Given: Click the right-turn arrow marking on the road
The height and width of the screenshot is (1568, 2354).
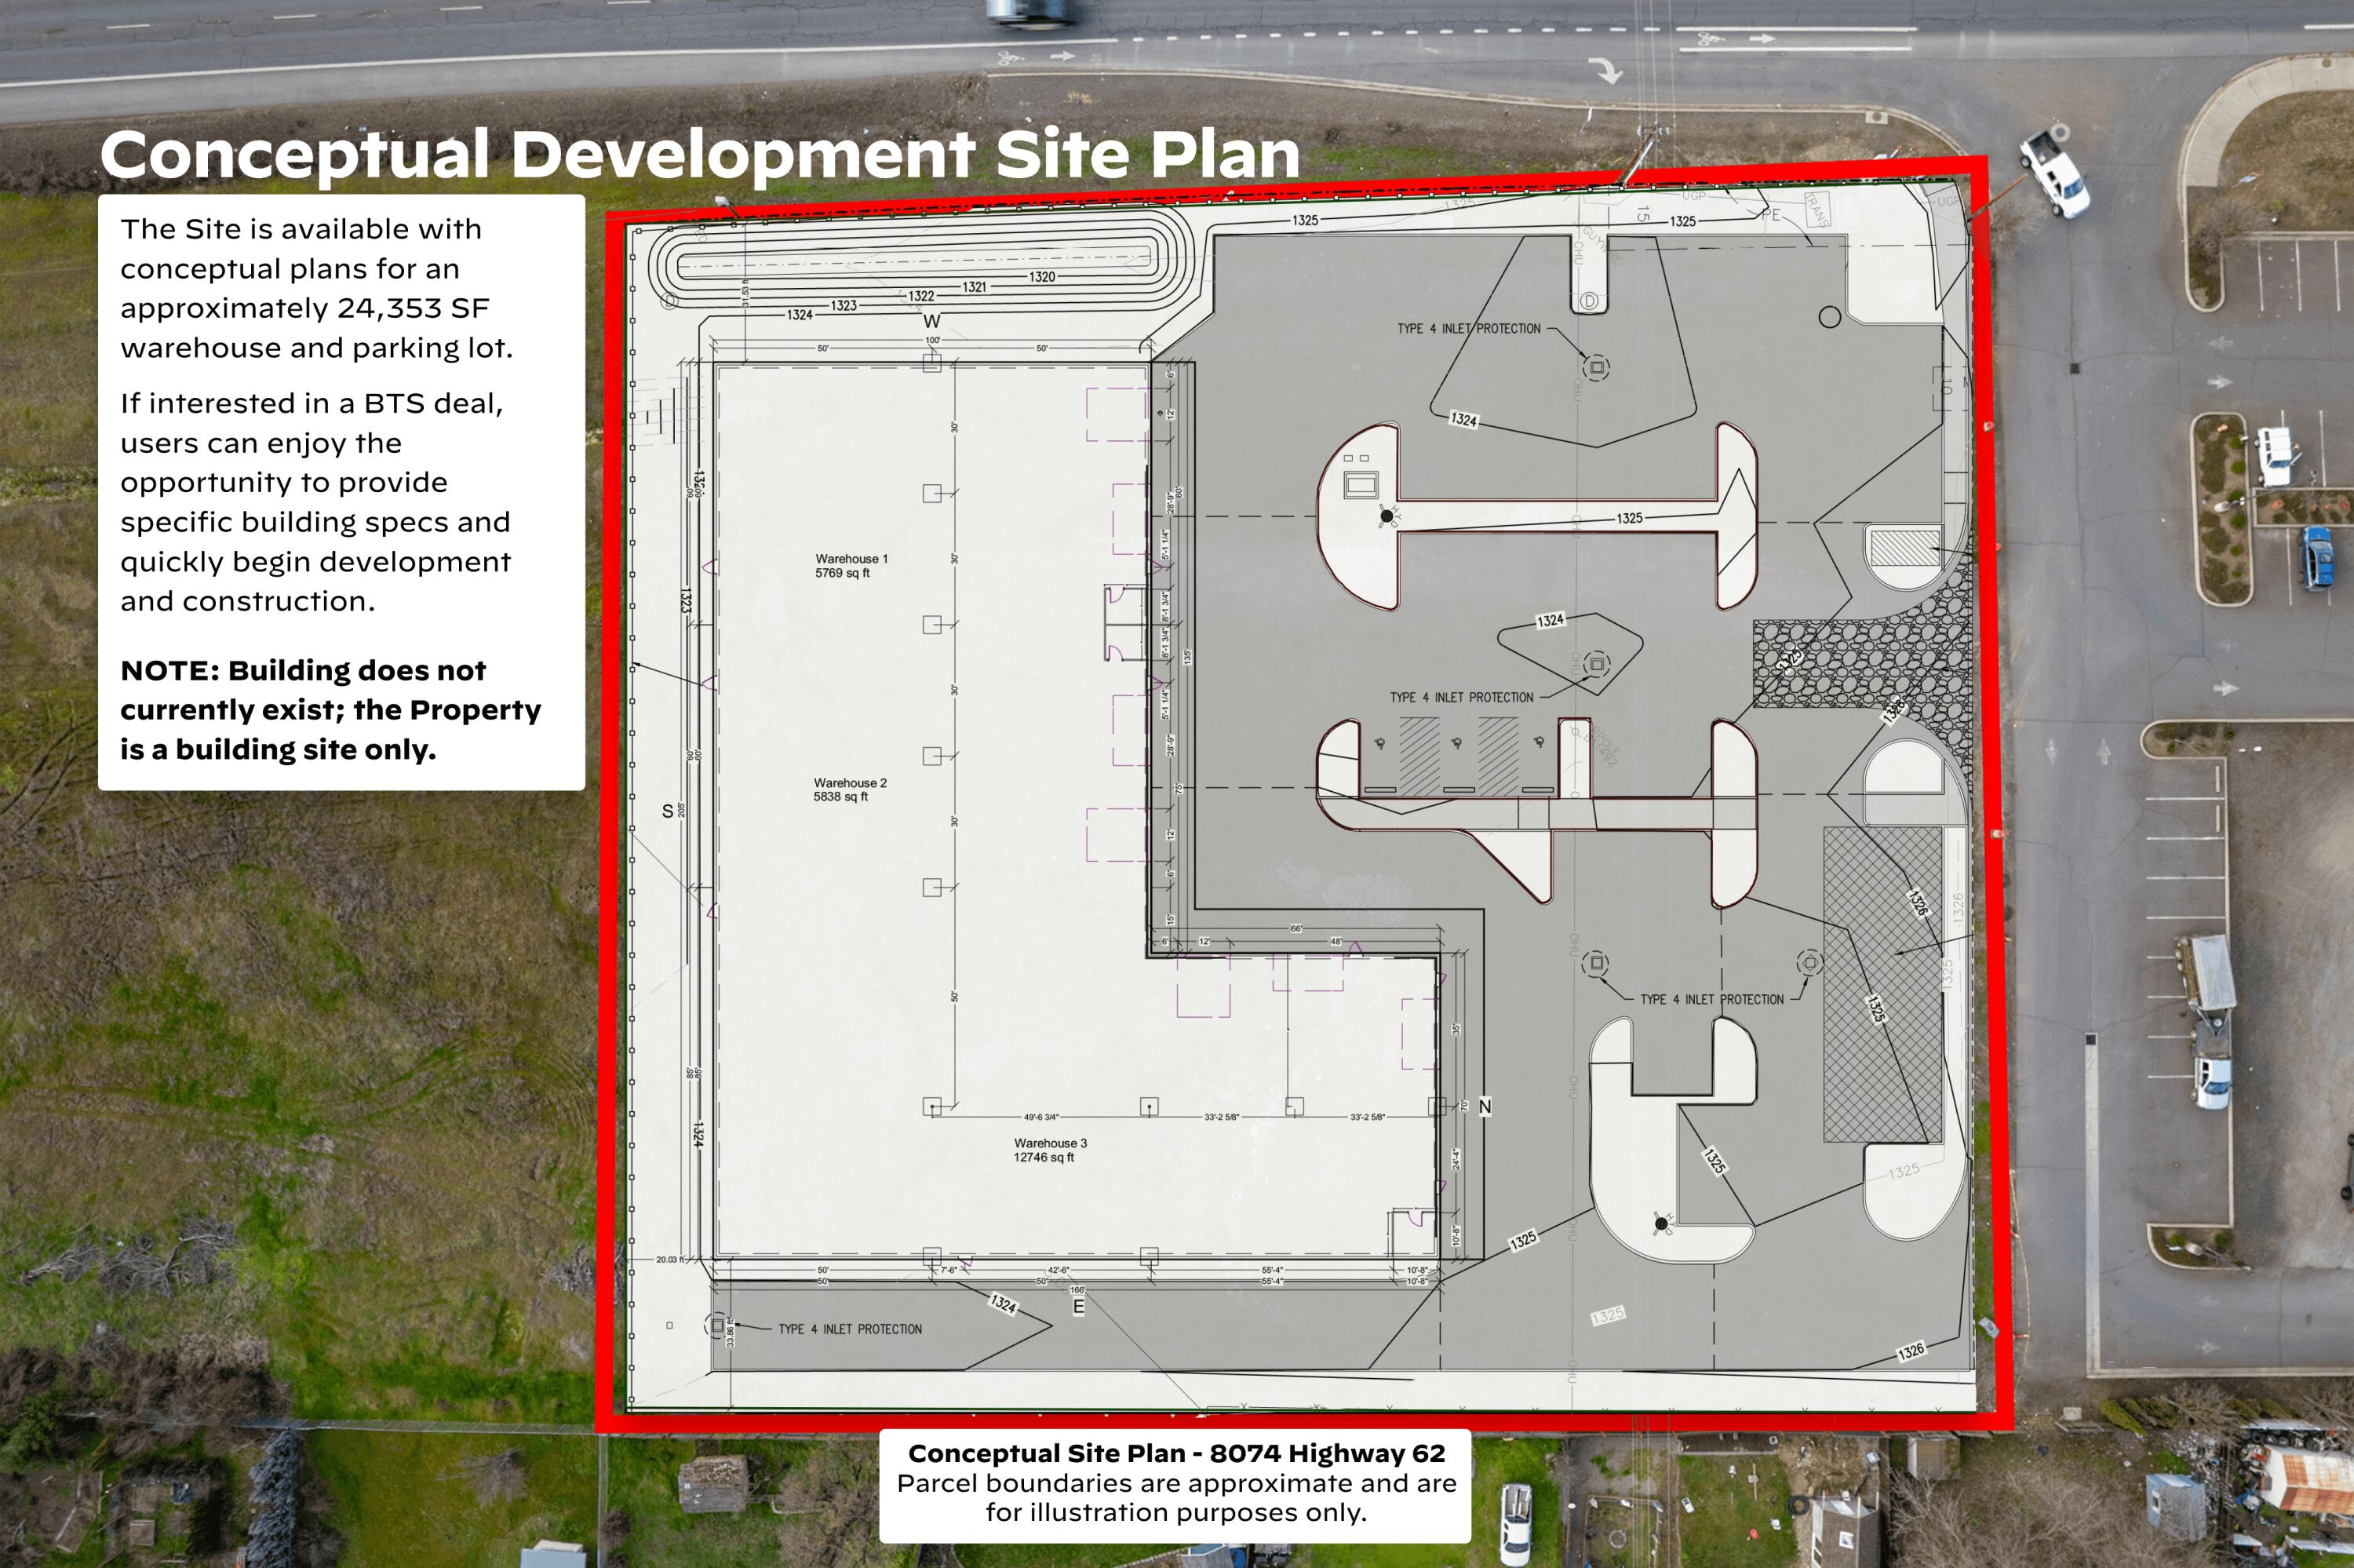Looking at the screenshot, I should click(1609, 71).
